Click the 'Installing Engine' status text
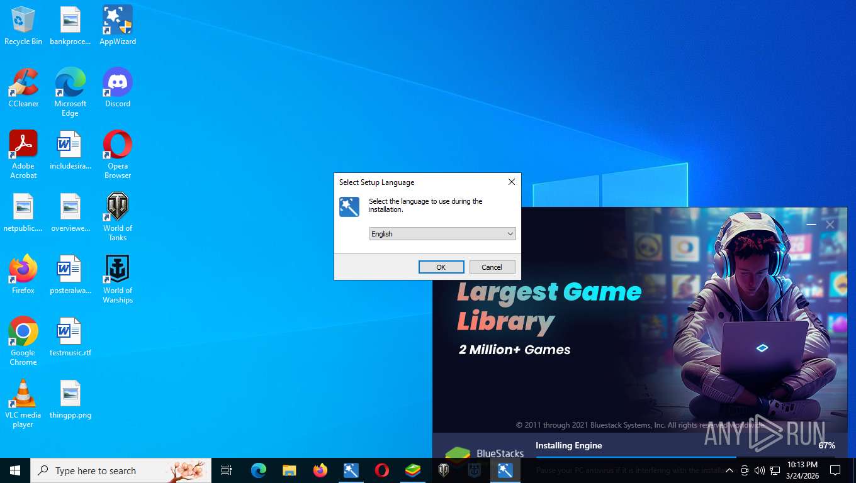 569,445
